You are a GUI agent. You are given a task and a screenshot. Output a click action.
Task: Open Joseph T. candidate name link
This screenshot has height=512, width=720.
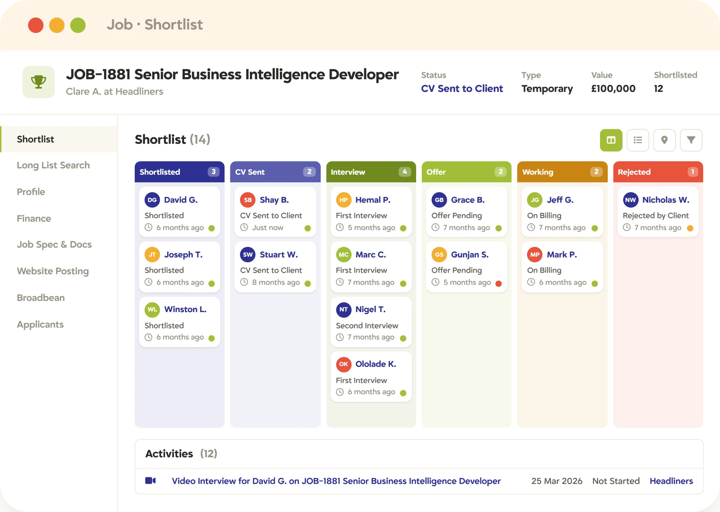point(183,255)
